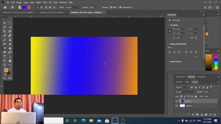The image size is (221, 124).
Task: Select the Eyedropper tool
Action: click(x=4, y=35)
